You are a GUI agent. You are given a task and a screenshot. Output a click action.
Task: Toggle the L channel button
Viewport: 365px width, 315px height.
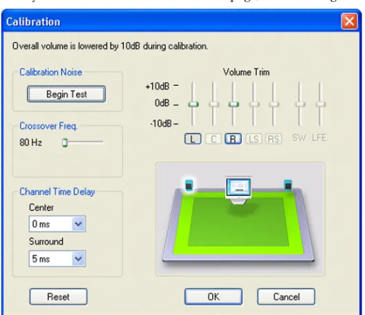click(x=193, y=139)
